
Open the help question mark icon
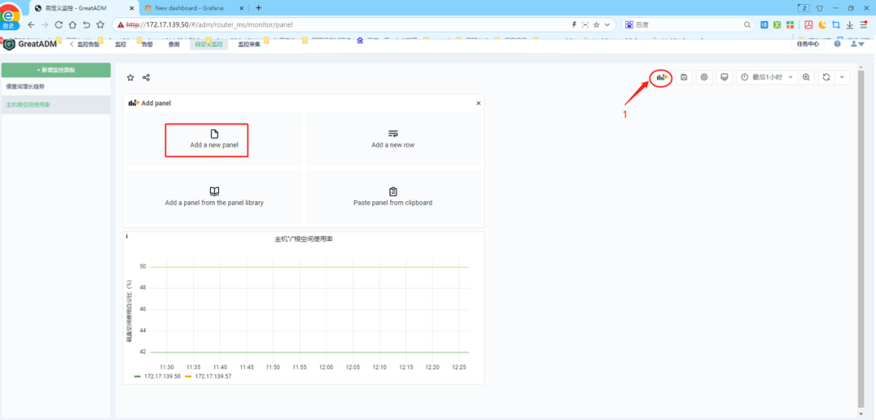tap(837, 44)
